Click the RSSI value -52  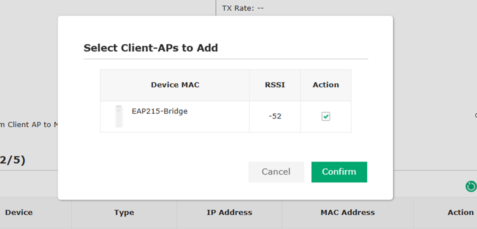[275, 117]
